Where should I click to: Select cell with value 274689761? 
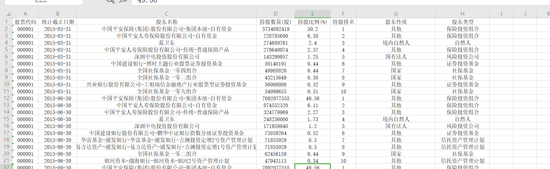(x=276, y=43)
